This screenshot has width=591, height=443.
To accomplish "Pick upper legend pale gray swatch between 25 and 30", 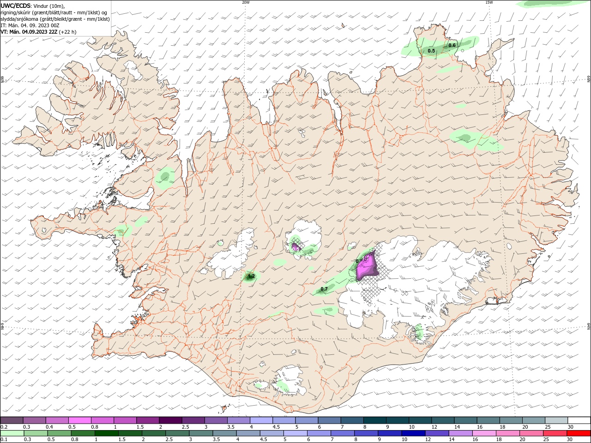I will tap(556, 420).
